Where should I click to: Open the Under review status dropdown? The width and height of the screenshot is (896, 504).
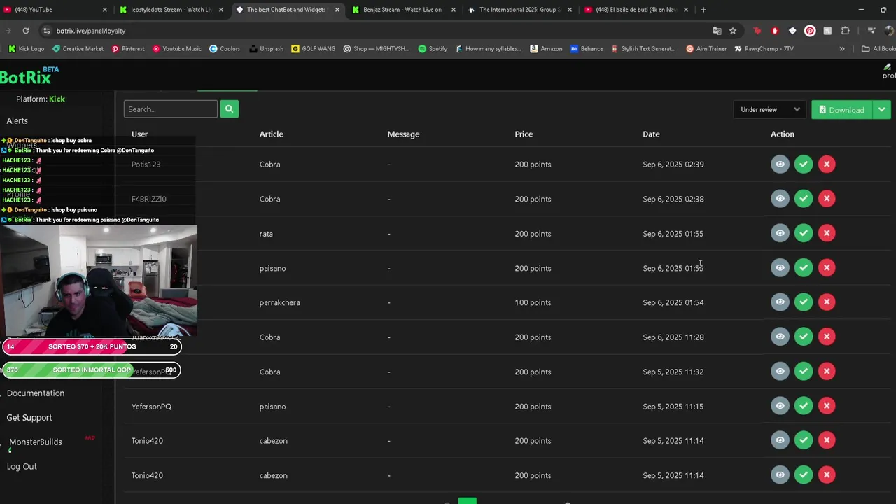pos(769,109)
